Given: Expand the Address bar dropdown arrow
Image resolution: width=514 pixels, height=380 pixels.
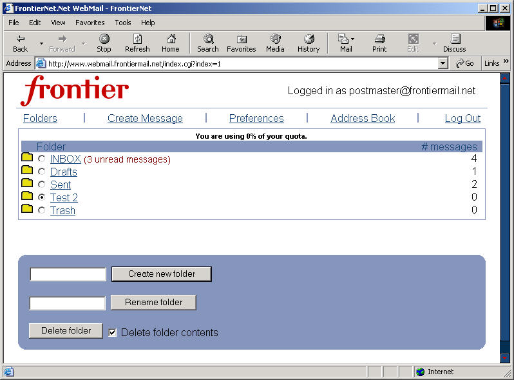Looking at the screenshot, I should tap(443, 63).
